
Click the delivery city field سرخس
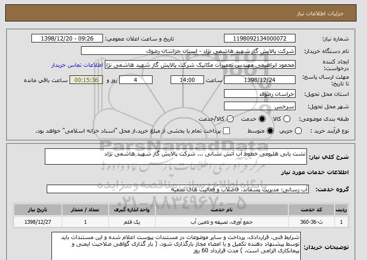click(x=260, y=106)
